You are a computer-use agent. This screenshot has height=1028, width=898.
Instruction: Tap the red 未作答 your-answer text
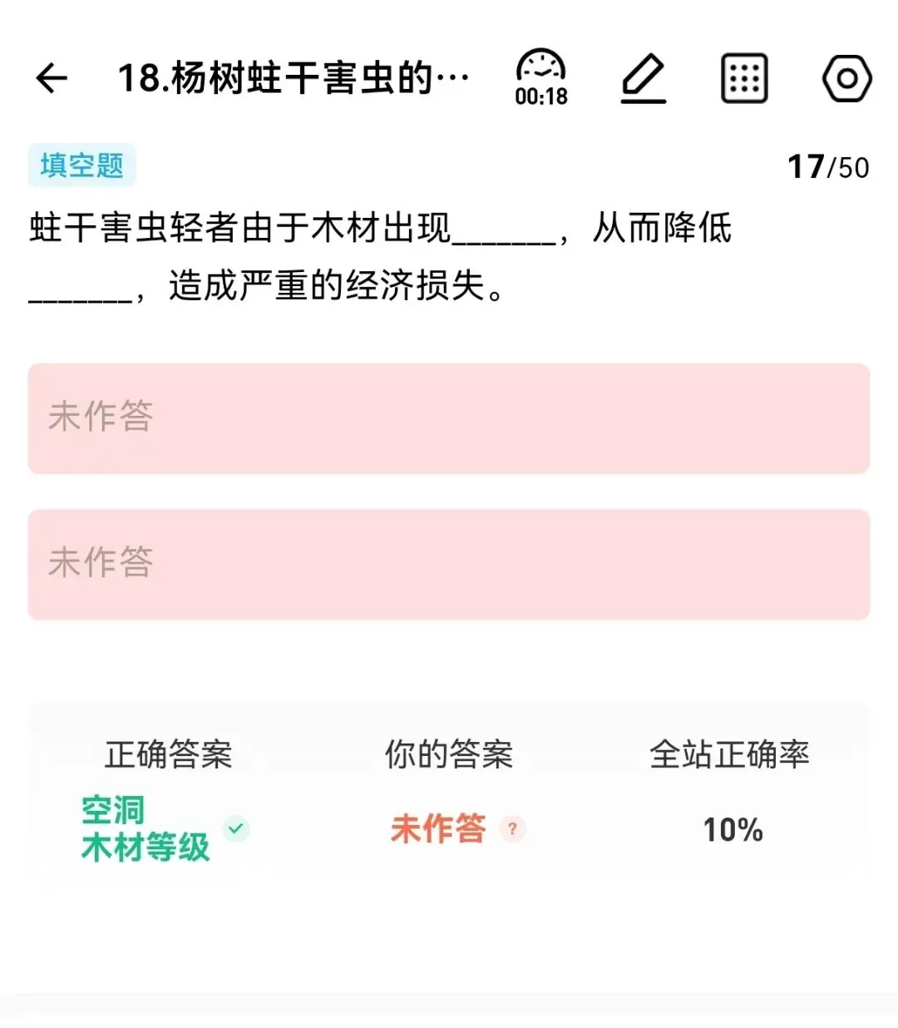click(x=438, y=828)
